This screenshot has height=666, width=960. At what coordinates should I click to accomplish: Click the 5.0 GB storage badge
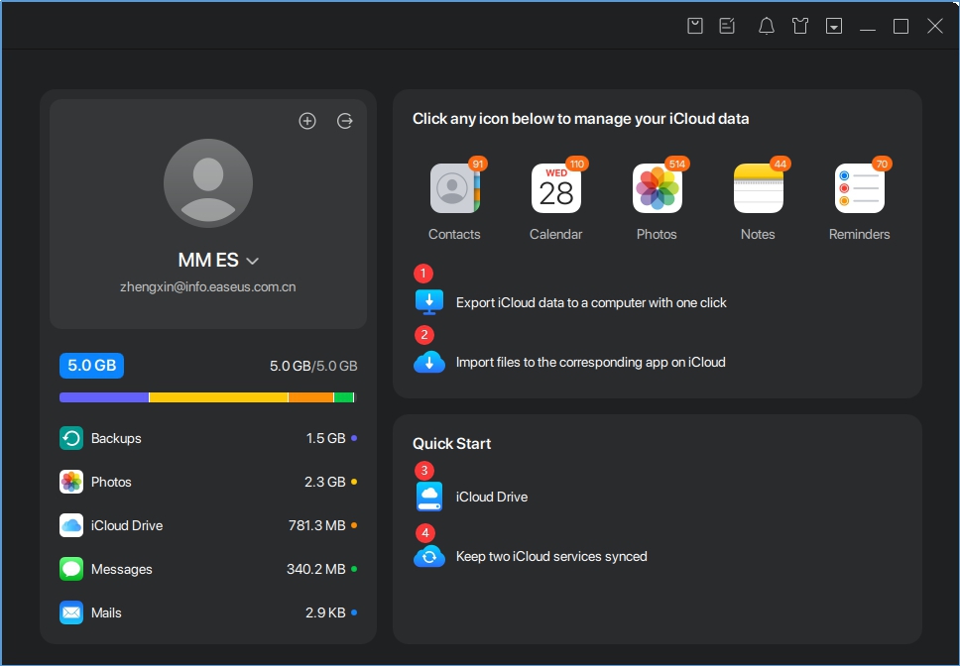[x=92, y=366]
